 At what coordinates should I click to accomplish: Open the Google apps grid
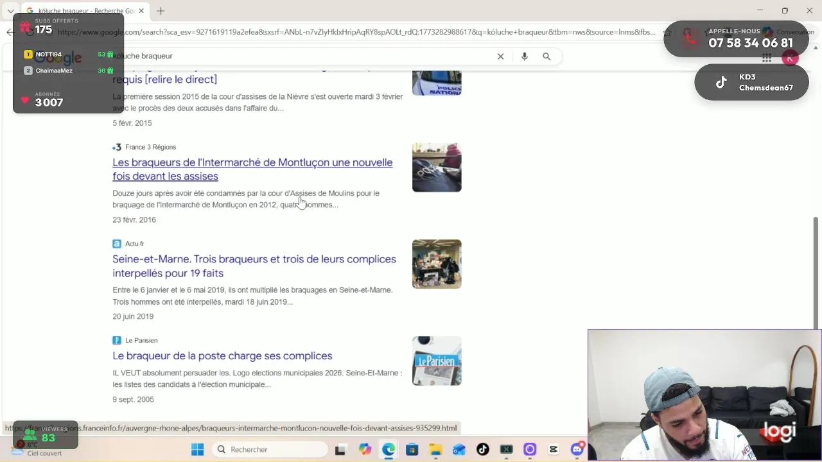pos(767,58)
